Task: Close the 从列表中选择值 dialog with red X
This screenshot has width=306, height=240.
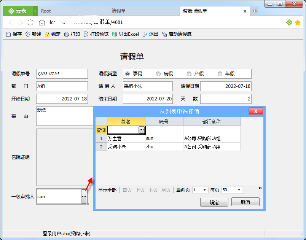Action: tap(256, 111)
